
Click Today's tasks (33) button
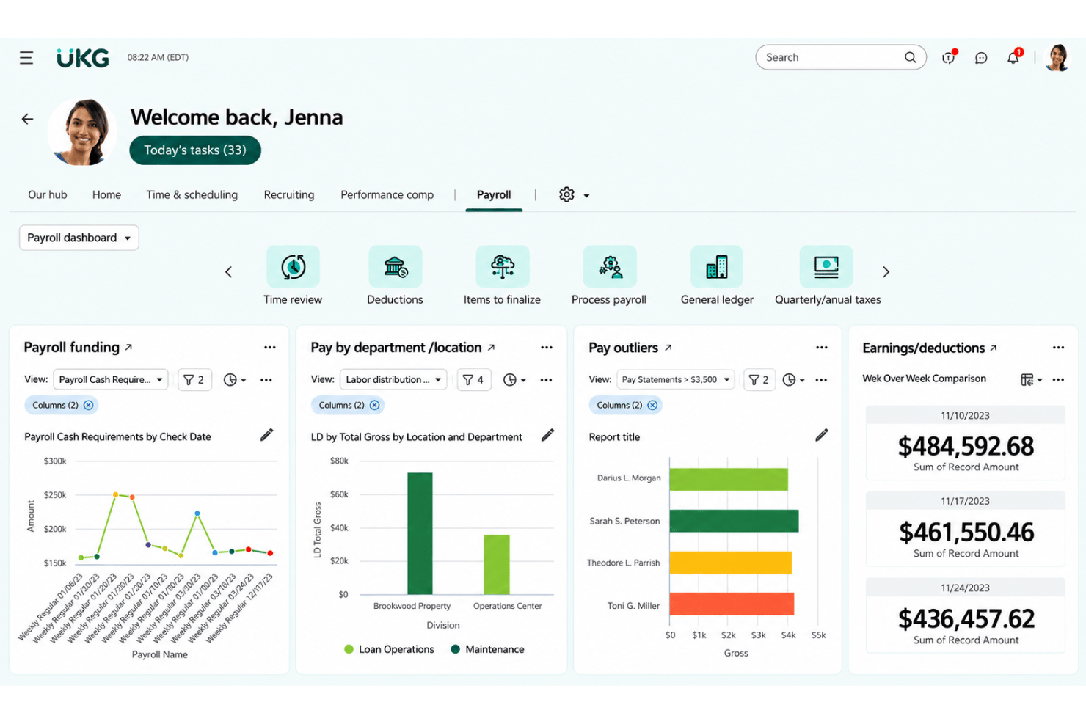point(195,150)
